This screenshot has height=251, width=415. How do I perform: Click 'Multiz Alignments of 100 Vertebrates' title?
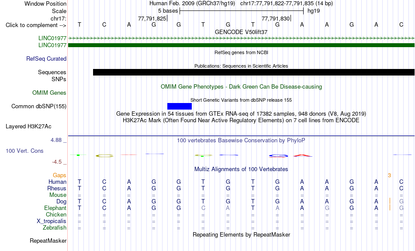[x=241, y=169]
